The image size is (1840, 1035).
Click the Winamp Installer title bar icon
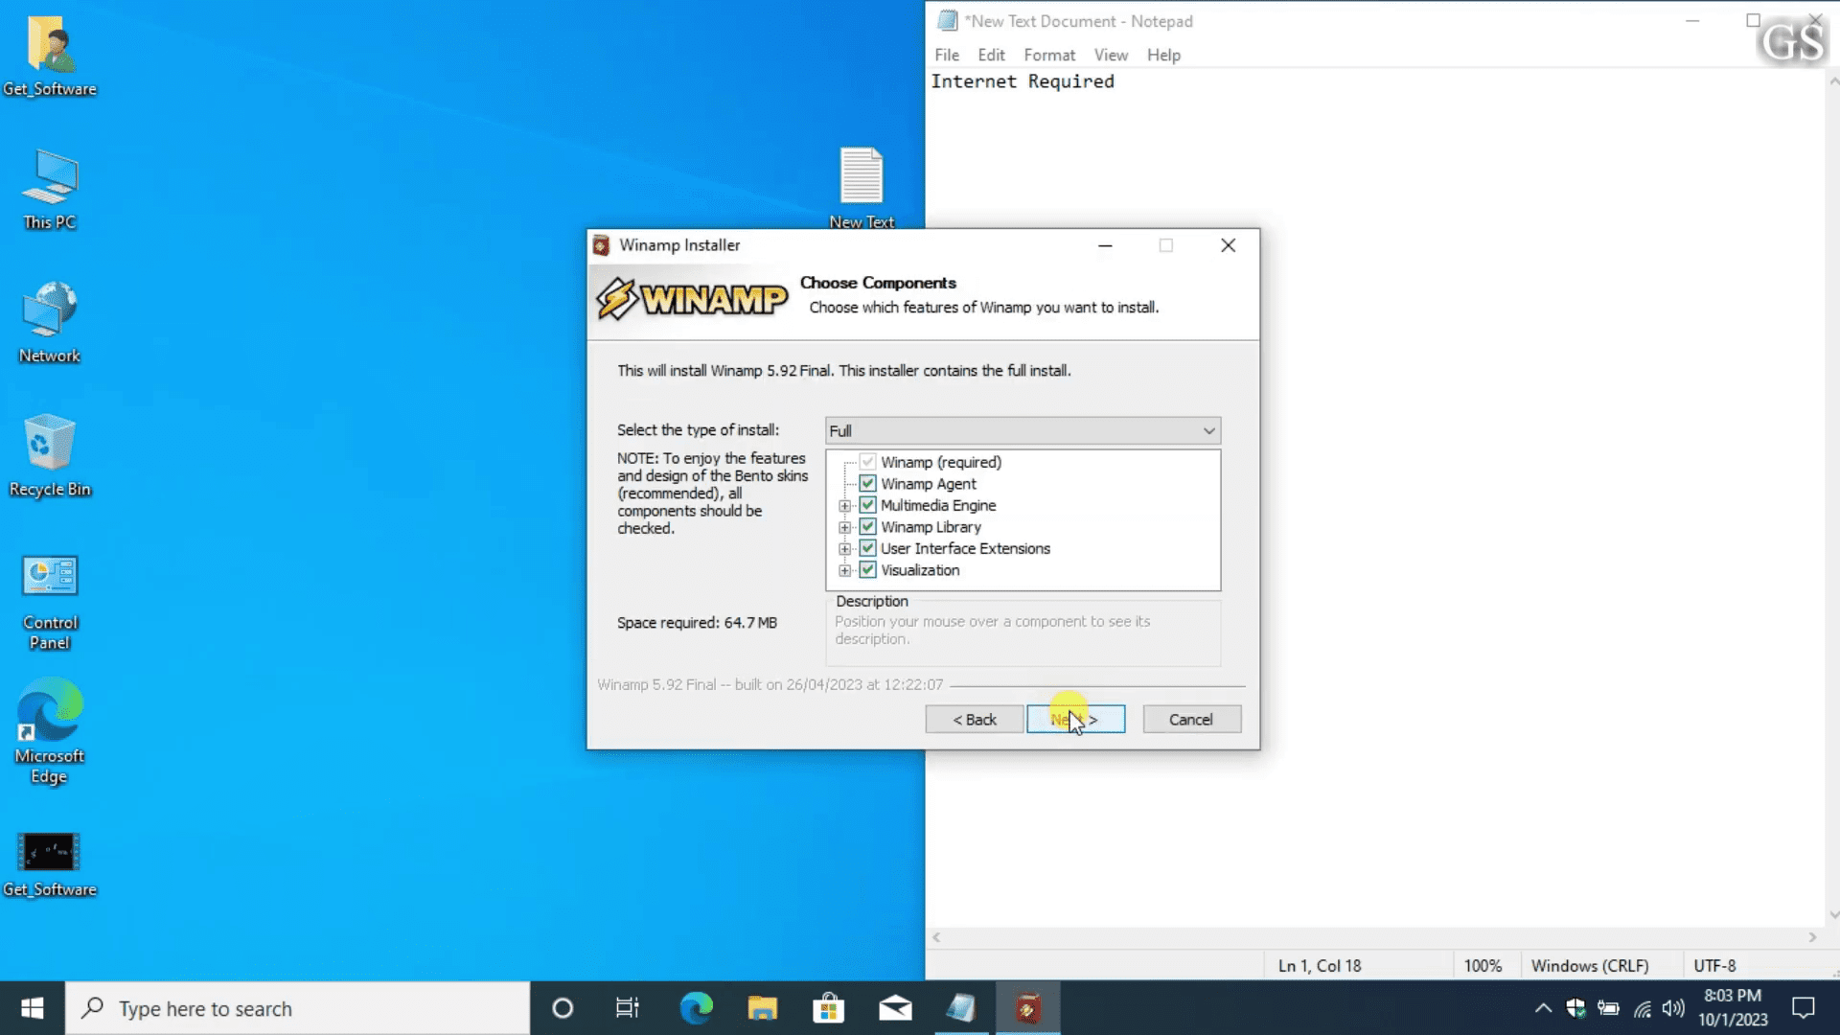click(601, 245)
